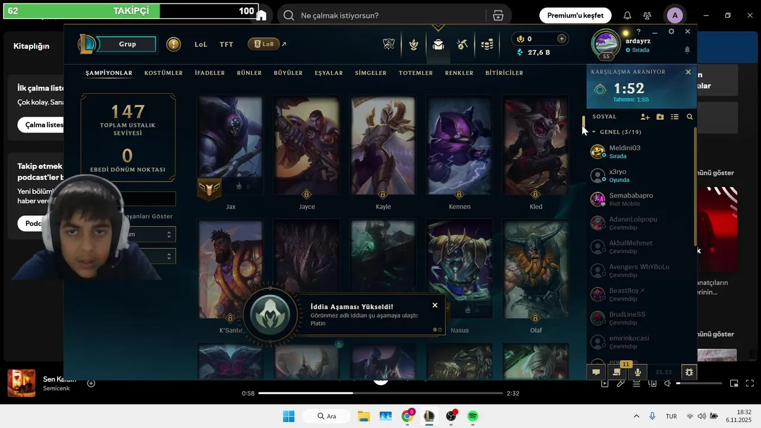Dismiss the İddia Aşaması Yükseldi notification
This screenshot has width=761, height=428.
coord(435,305)
